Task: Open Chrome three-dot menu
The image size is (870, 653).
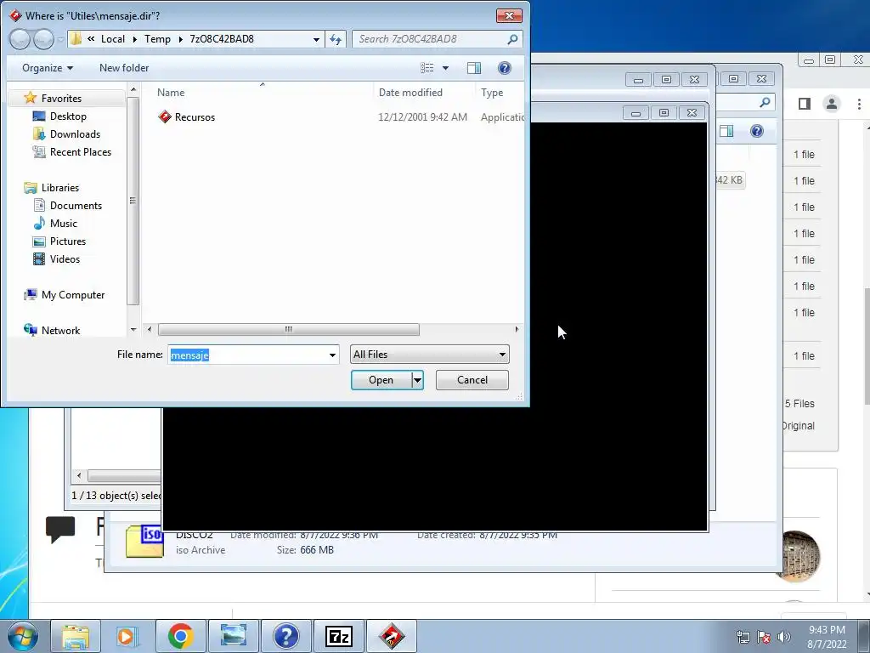Action: coord(859,104)
